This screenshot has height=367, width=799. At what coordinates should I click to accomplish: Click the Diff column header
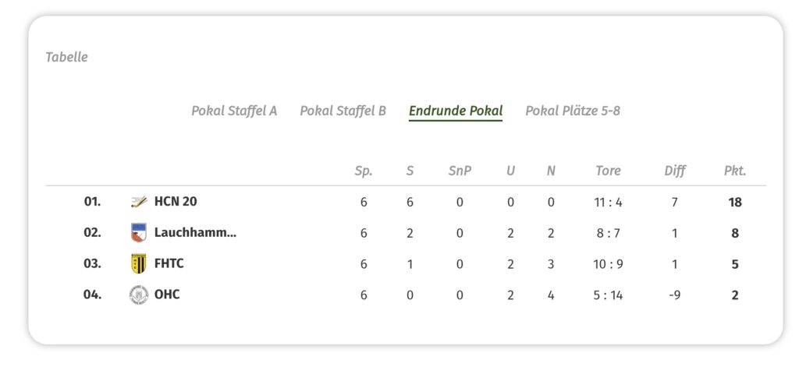coord(675,171)
